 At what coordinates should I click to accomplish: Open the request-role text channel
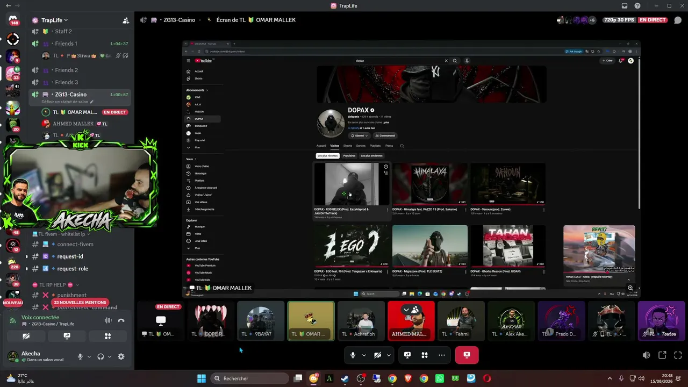(x=80, y=269)
